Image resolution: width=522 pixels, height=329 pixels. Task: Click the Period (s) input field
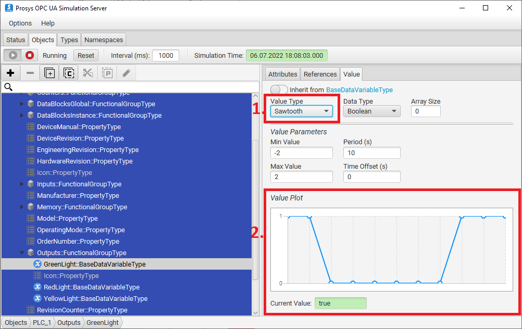point(371,153)
